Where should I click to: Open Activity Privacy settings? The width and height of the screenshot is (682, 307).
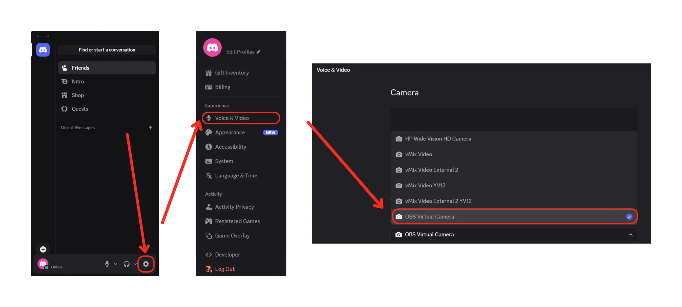[x=241, y=207]
